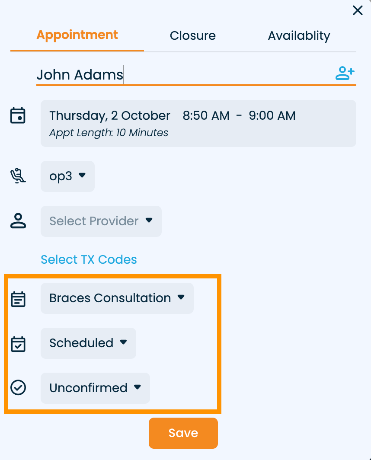Click the dental chair operatory icon

(18, 176)
